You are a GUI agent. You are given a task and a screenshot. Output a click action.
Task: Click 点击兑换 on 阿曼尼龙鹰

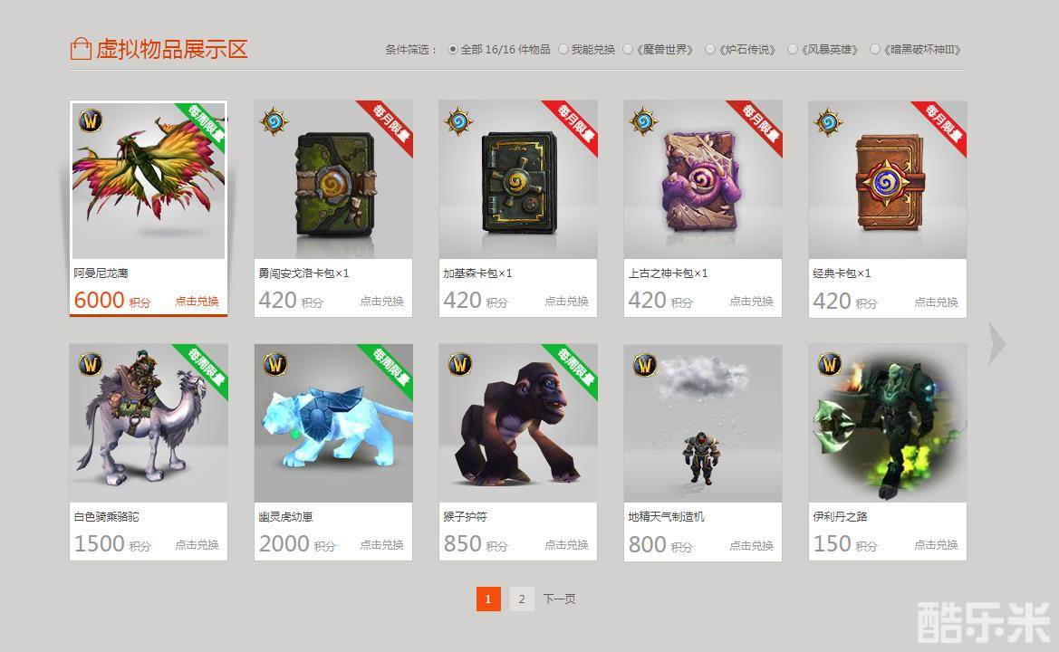coord(197,301)
